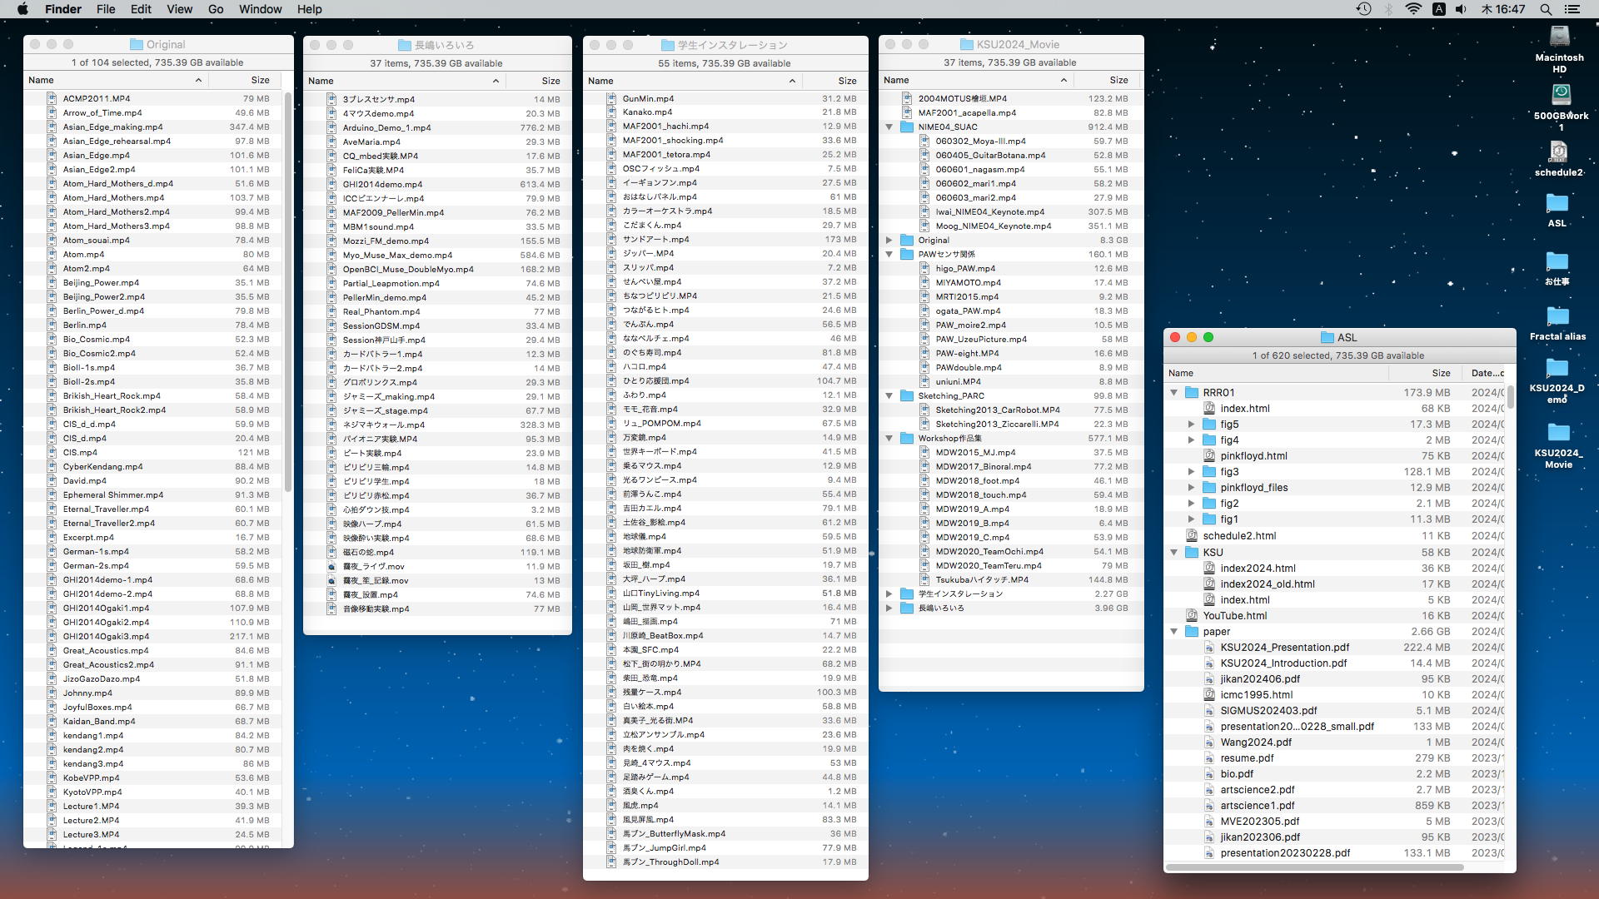The image size is (1599, 899).
Task: Collapse the NIME04_SUAC folder
Action: click(889, 127)
